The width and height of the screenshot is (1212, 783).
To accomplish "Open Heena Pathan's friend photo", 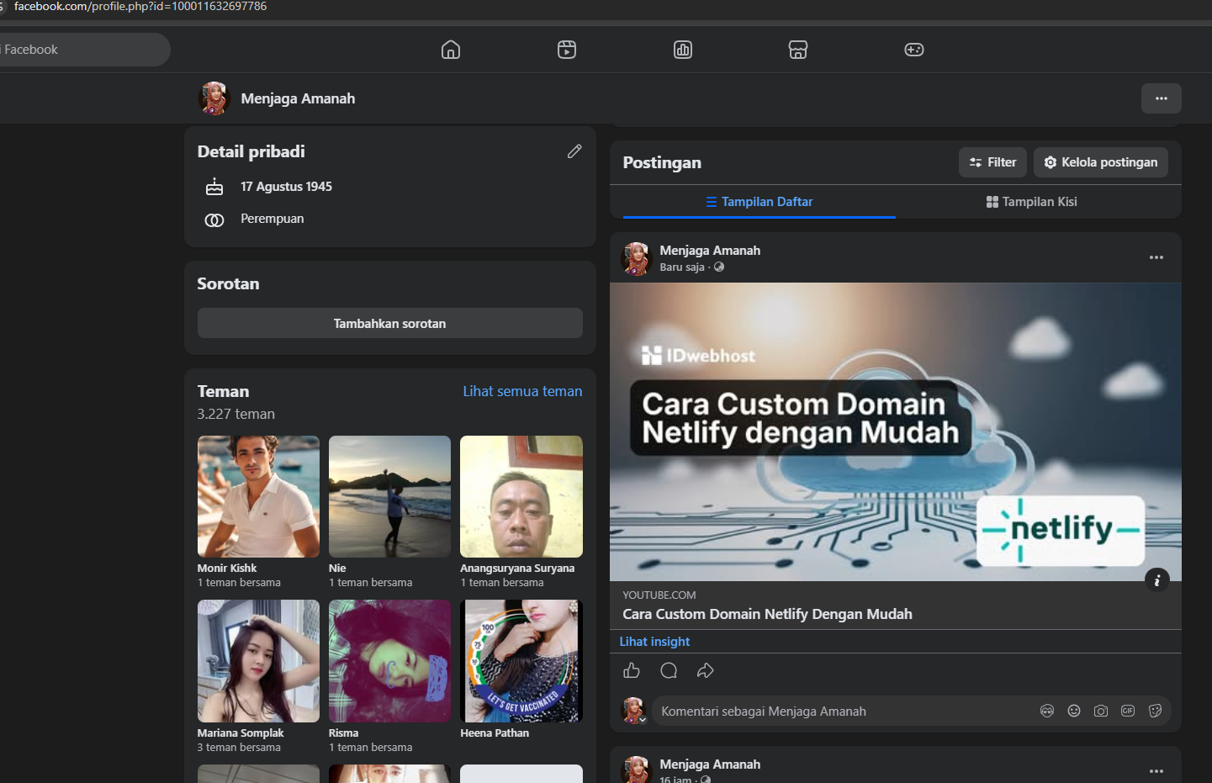I will (521, 661).
